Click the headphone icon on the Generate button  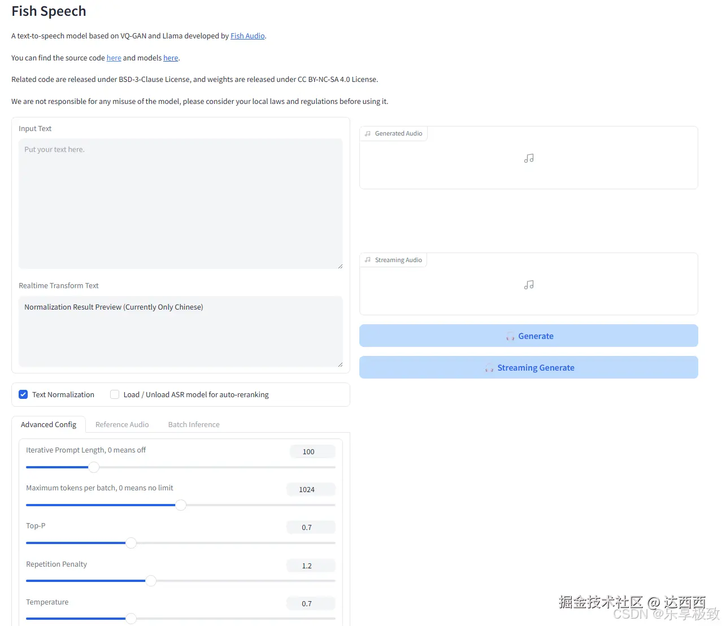tap(510, 336)
